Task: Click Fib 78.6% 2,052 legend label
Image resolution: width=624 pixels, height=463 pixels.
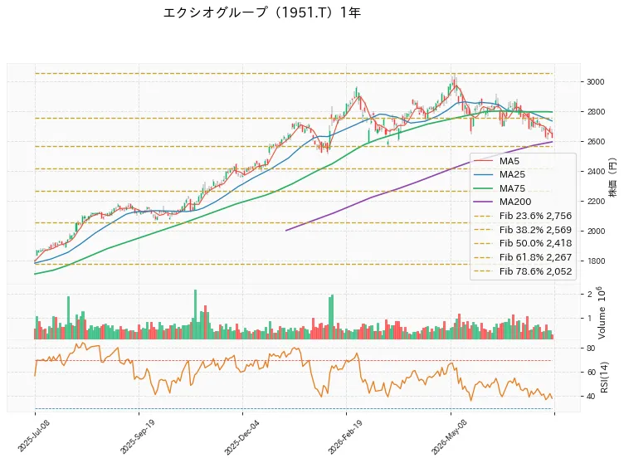Action: 535,271
